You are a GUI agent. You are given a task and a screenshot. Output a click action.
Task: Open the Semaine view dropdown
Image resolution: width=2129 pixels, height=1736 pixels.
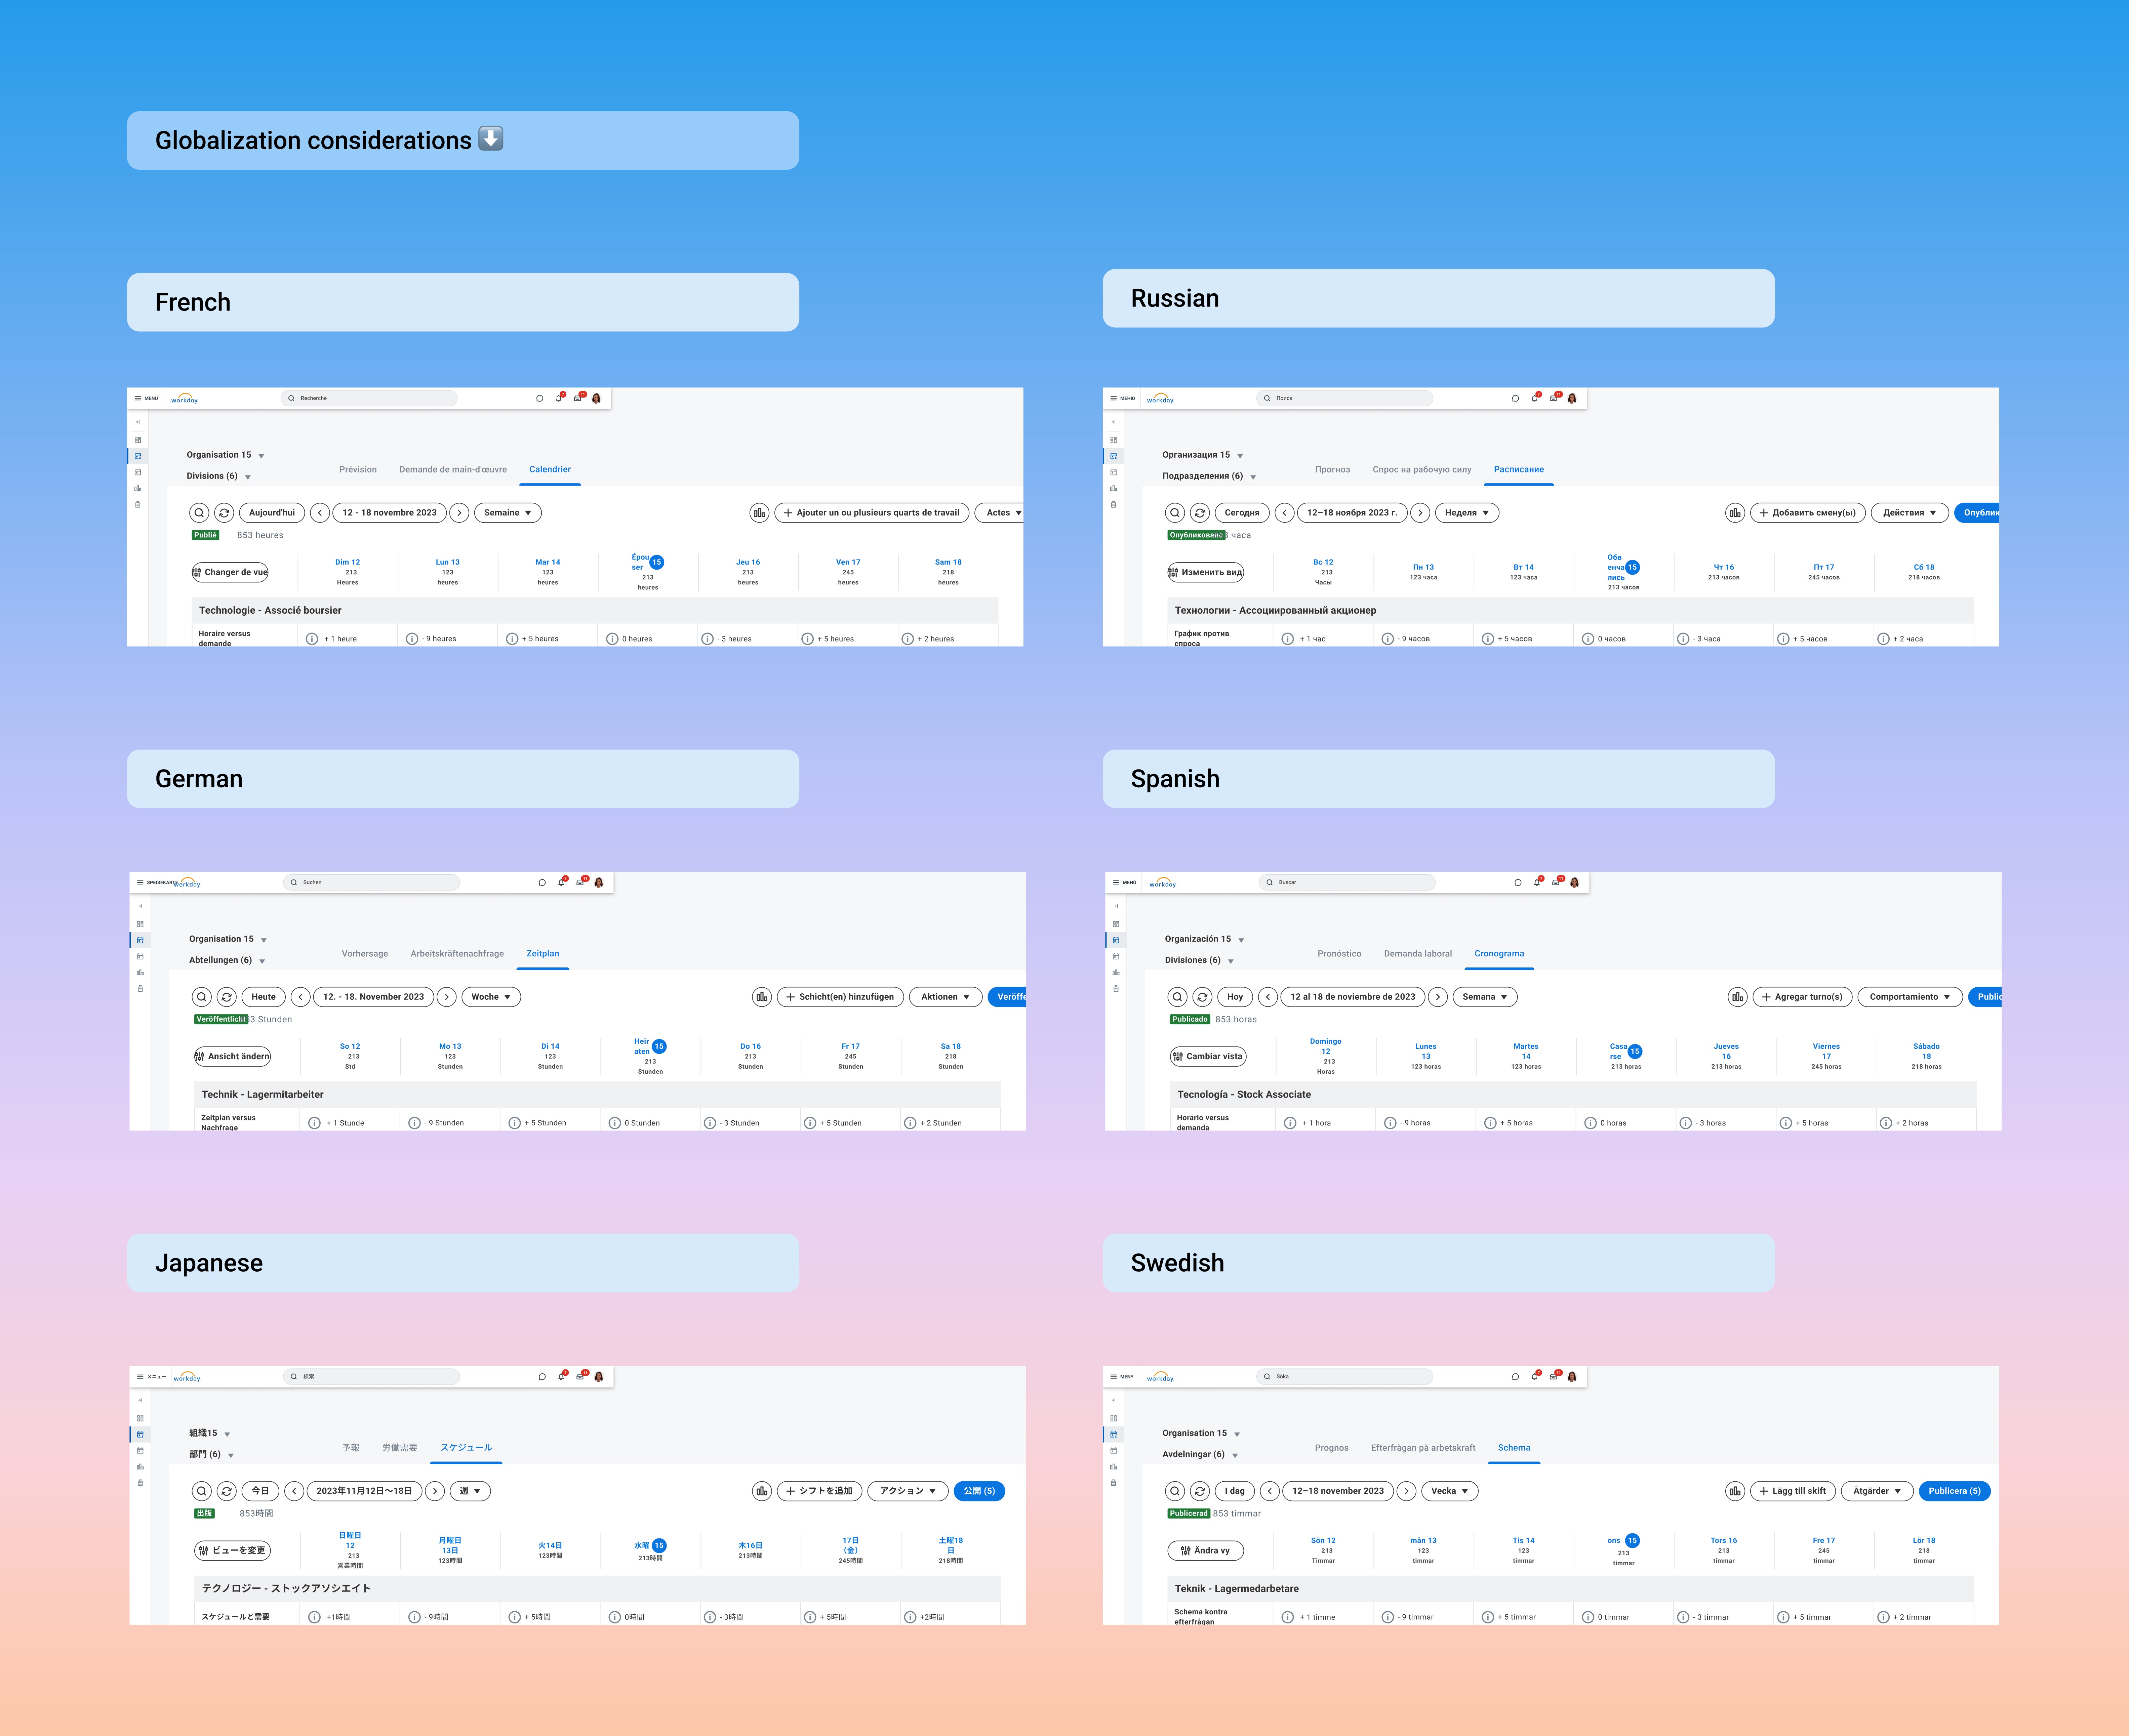point(508,513)
